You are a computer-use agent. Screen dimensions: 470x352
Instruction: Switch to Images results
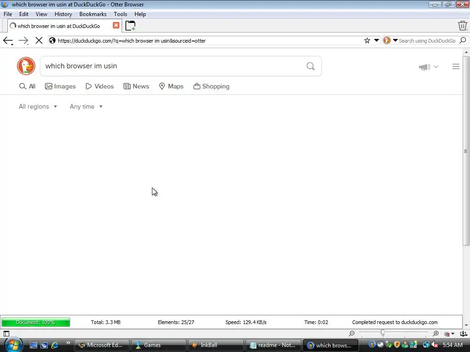(60, 86)
